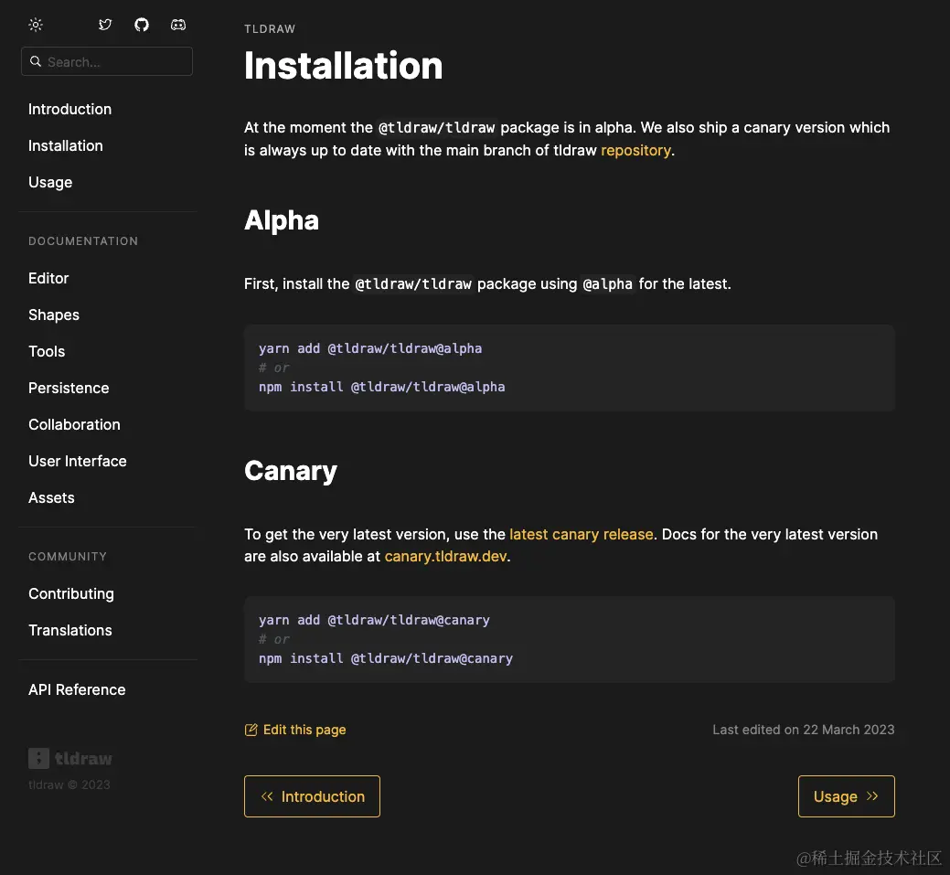The image size is (950, 875).
Task: Click the Edit this page pencil icon
Action: coord(251,730)
